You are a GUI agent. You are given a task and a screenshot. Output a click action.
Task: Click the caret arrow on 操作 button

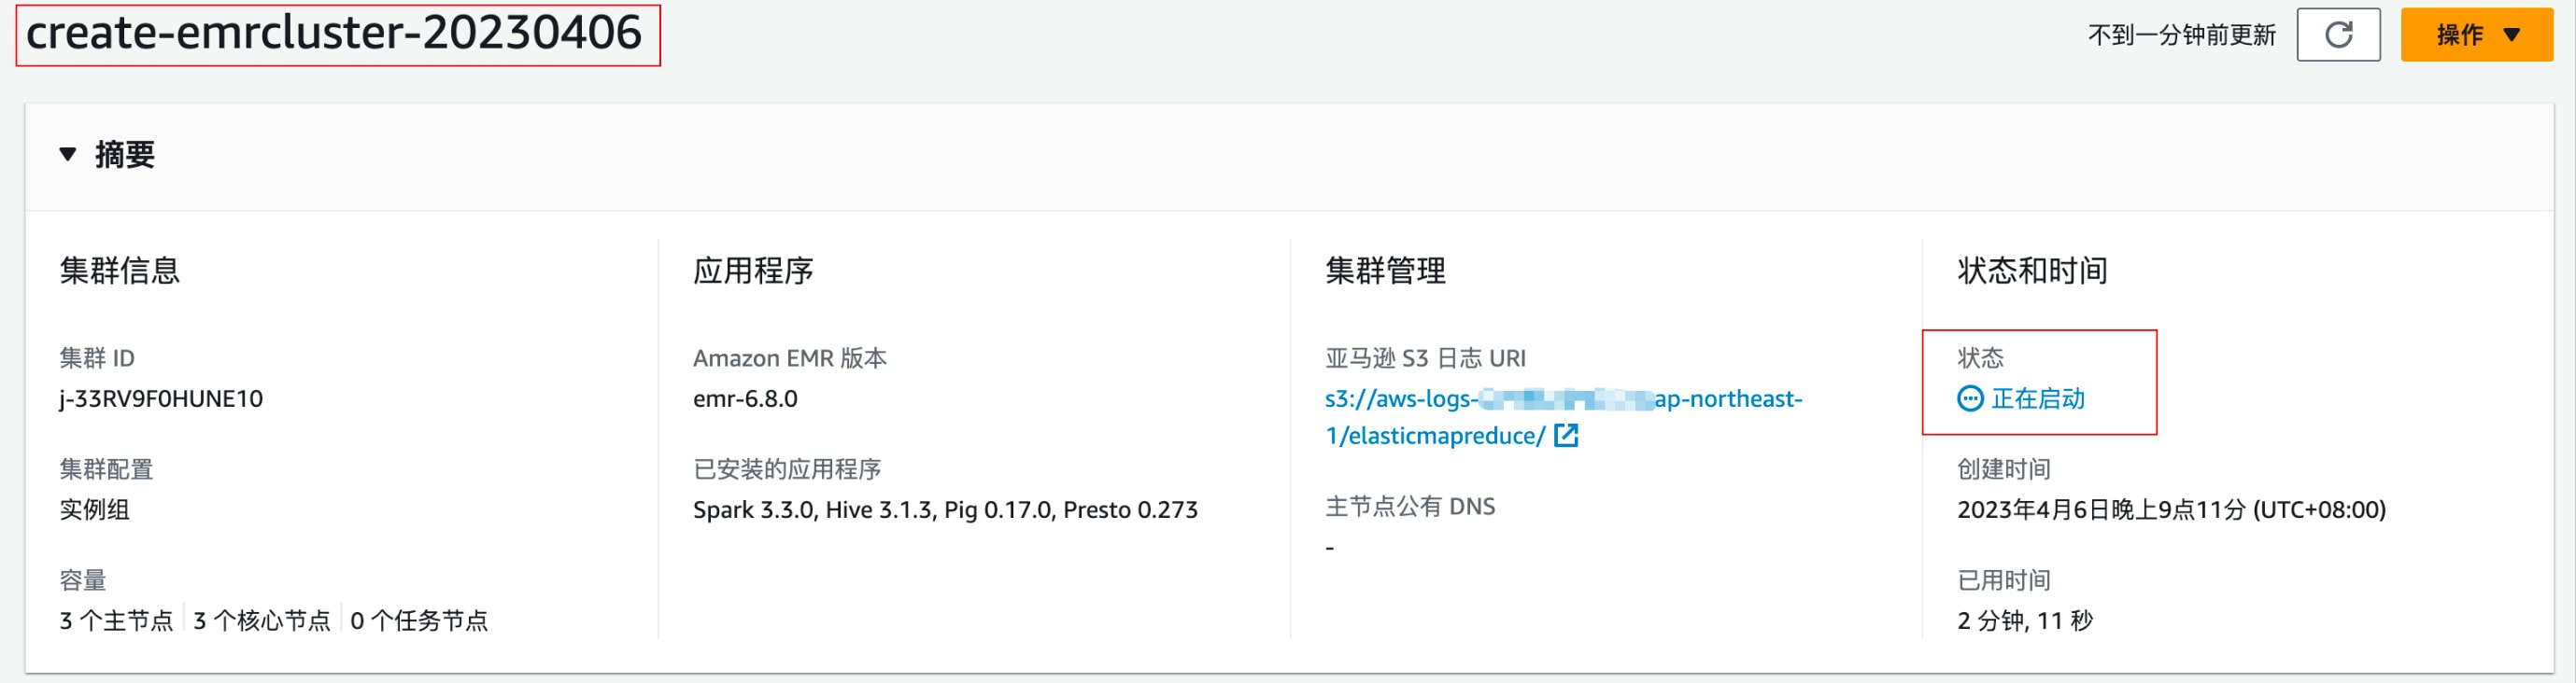pyautogui.click(x=2511, y=35)
